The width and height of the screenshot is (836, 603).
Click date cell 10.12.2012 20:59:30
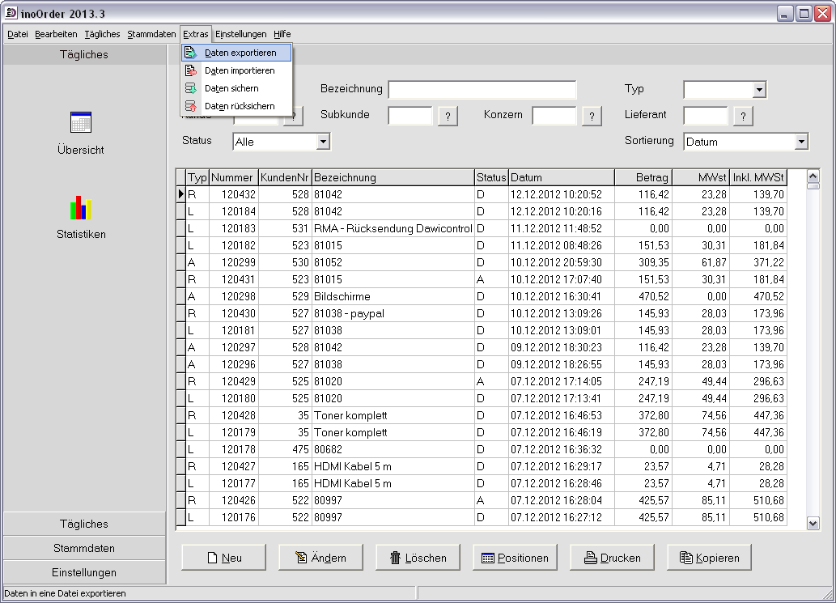click(562, 262)
